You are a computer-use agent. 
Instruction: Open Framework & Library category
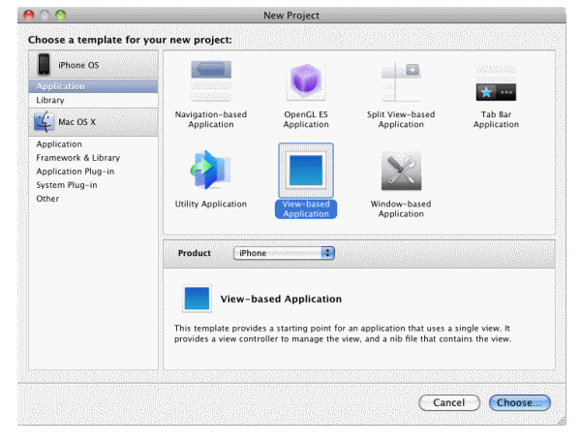[x=77, y=157]
